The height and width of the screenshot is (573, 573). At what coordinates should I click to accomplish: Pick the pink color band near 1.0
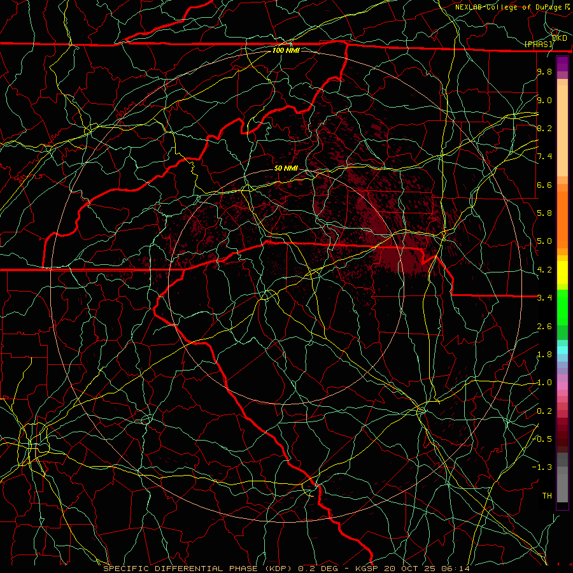click(x=562, y=386)
